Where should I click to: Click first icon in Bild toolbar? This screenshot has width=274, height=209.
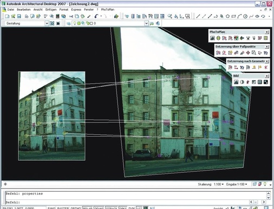pos(236,82)
